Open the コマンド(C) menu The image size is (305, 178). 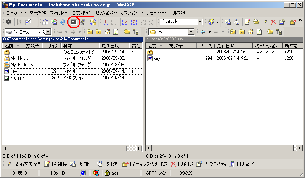point(82,13)
